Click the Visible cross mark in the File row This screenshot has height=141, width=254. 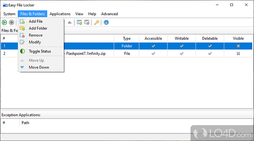238,53
